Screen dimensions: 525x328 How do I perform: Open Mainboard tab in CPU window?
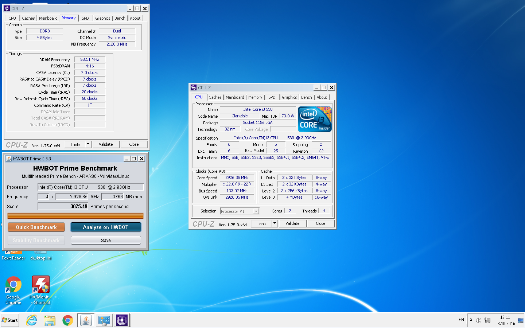click(x=235, y=97)
